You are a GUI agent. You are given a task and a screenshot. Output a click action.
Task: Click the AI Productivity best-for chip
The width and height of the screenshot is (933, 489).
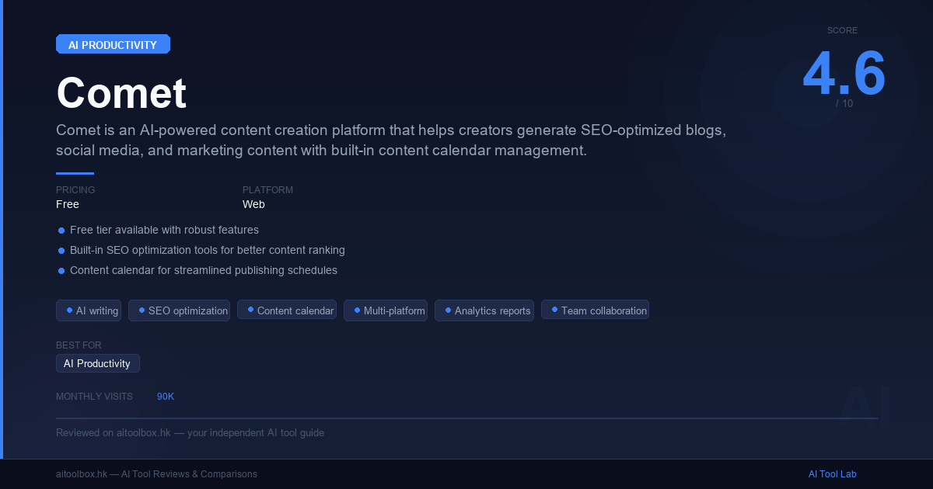pyautogui.click(x=98, y=363)
